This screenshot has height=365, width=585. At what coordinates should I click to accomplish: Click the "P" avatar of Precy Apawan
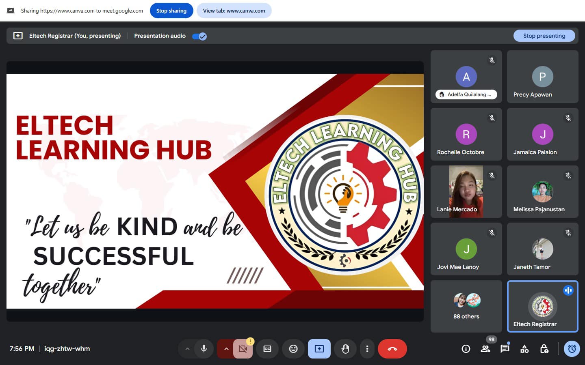(543, 77)
